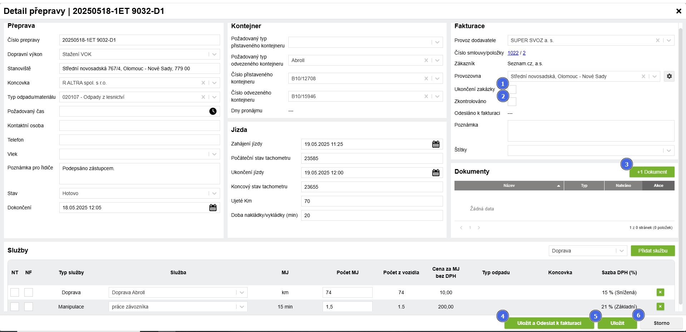Viewport: 686px width, 332px height.
Task: Clear the SUPER SVOZ supplier selection
Action: coord(657,40)
